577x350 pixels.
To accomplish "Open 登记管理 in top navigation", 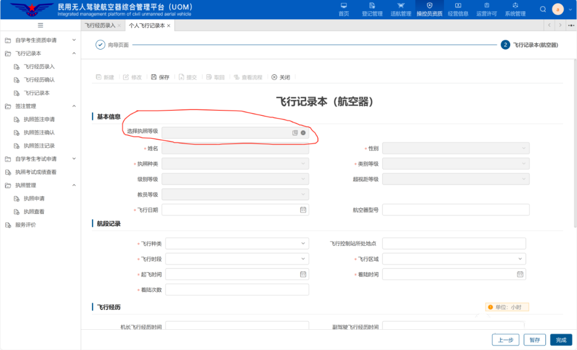I will (372, 10).
